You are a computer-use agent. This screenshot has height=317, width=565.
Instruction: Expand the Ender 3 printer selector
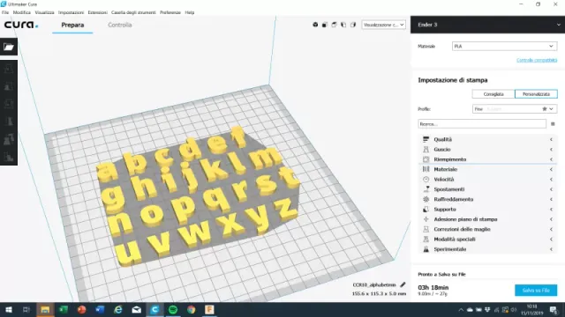[487, 25]
